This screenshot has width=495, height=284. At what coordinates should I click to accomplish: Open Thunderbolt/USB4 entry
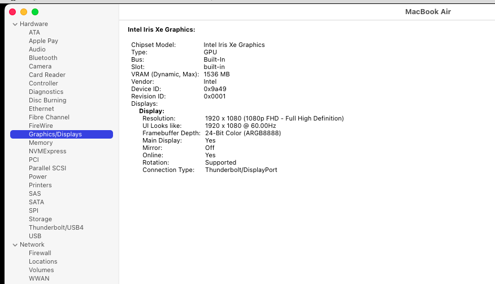56,228
